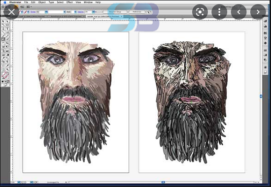Click the vertical scrollbar thumb
The image size is (271, 187).
(261, 96)
